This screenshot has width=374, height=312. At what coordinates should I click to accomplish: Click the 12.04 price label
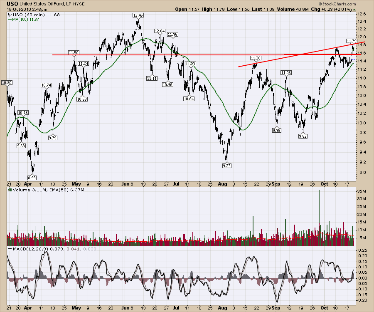pos(160,31)
